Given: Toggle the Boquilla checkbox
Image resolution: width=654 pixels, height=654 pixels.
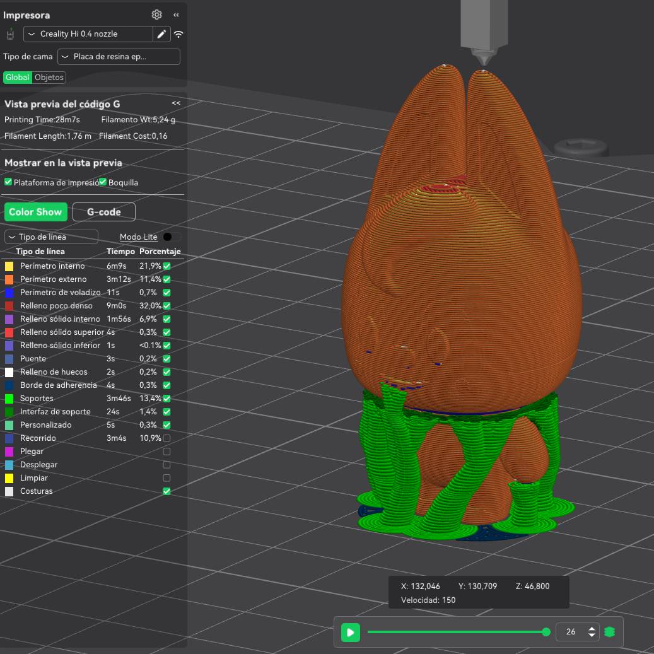Looking at the screenshot, I should 103,182.
